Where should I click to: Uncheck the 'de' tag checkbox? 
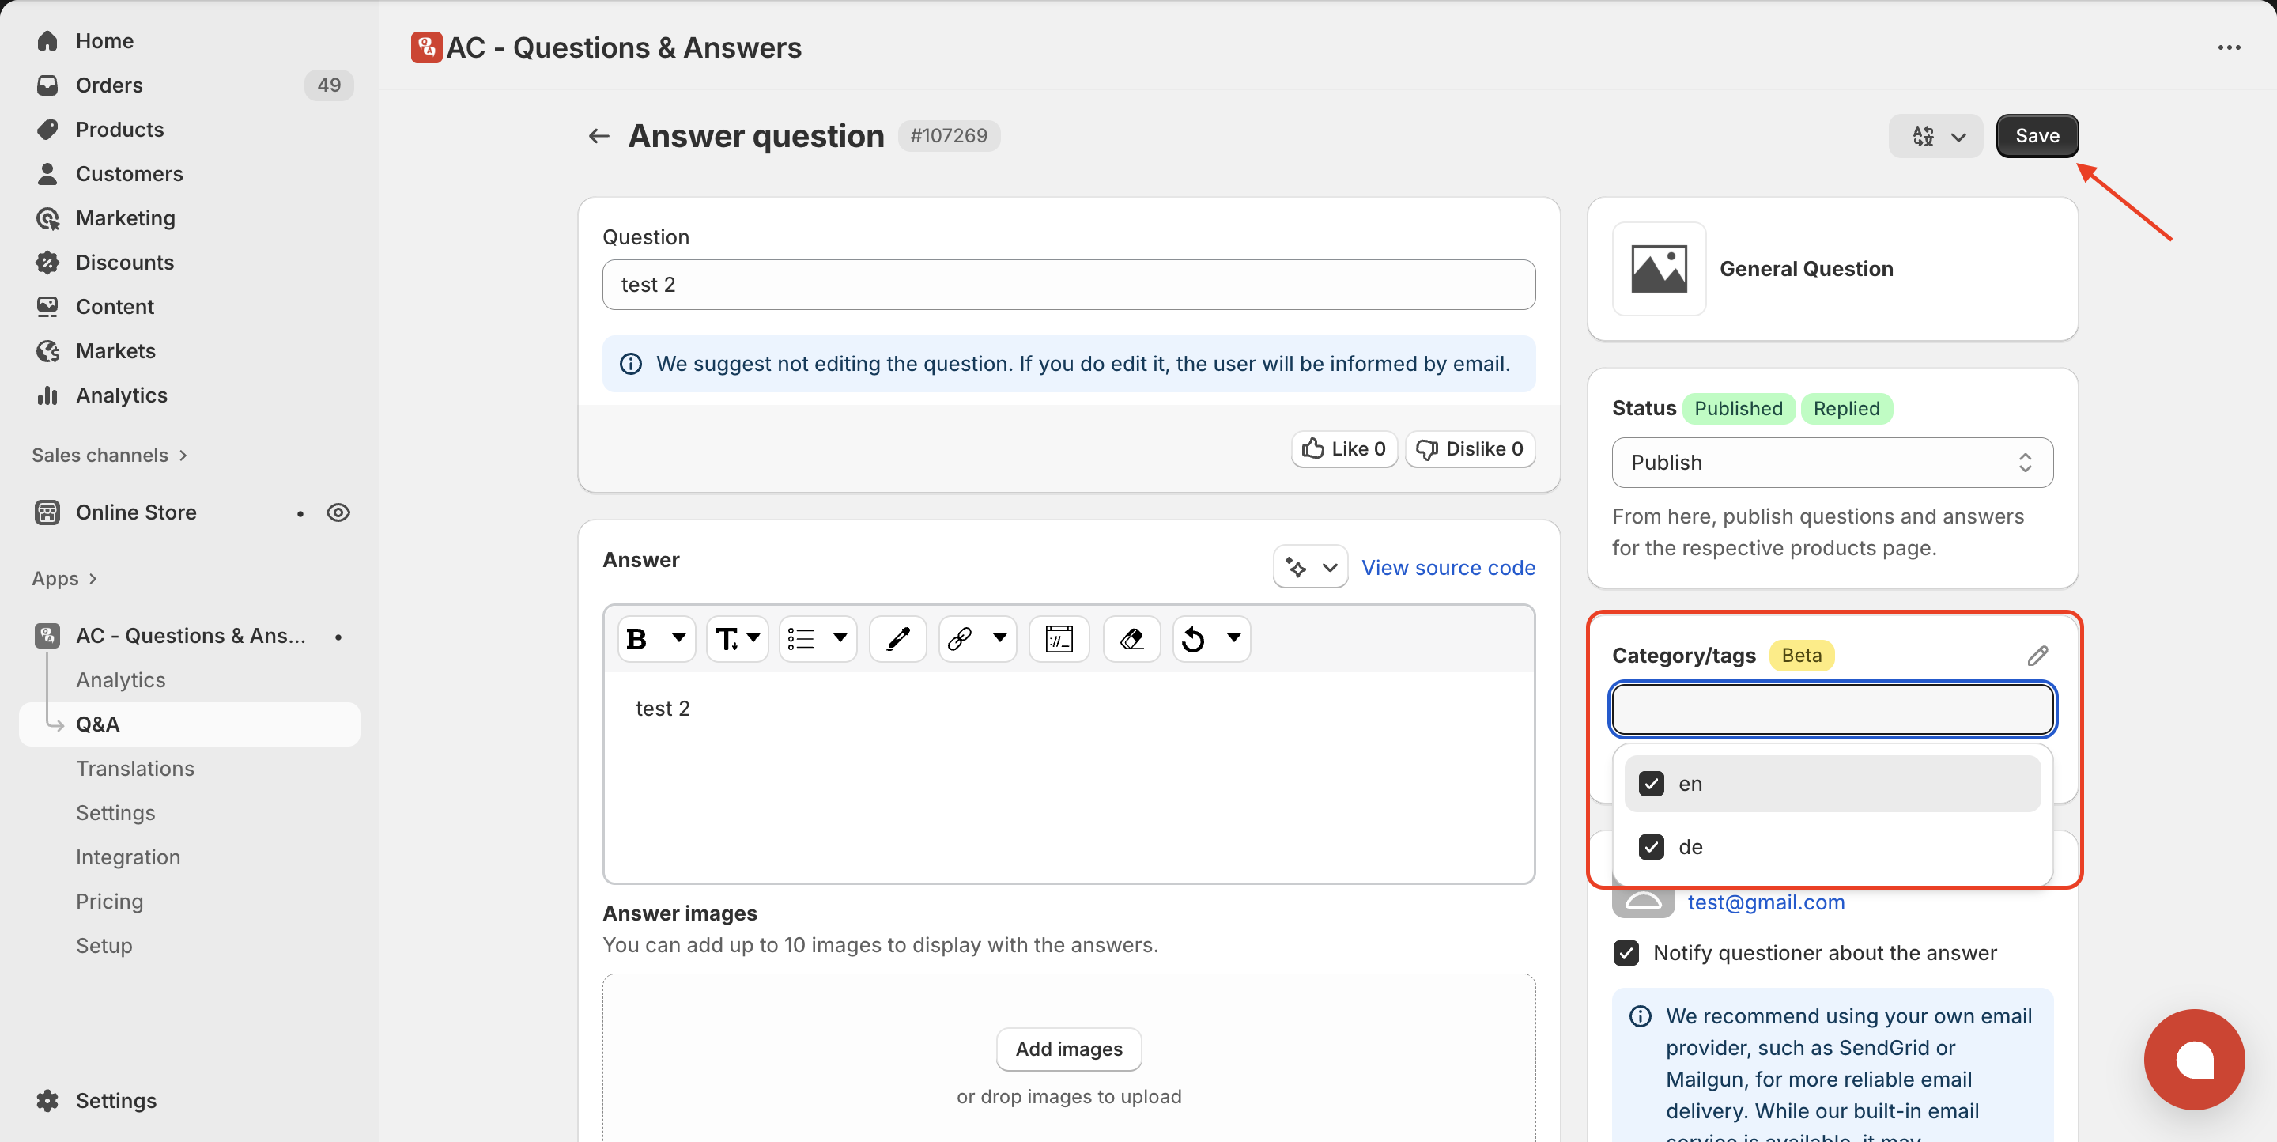[x=1651, y=847]
